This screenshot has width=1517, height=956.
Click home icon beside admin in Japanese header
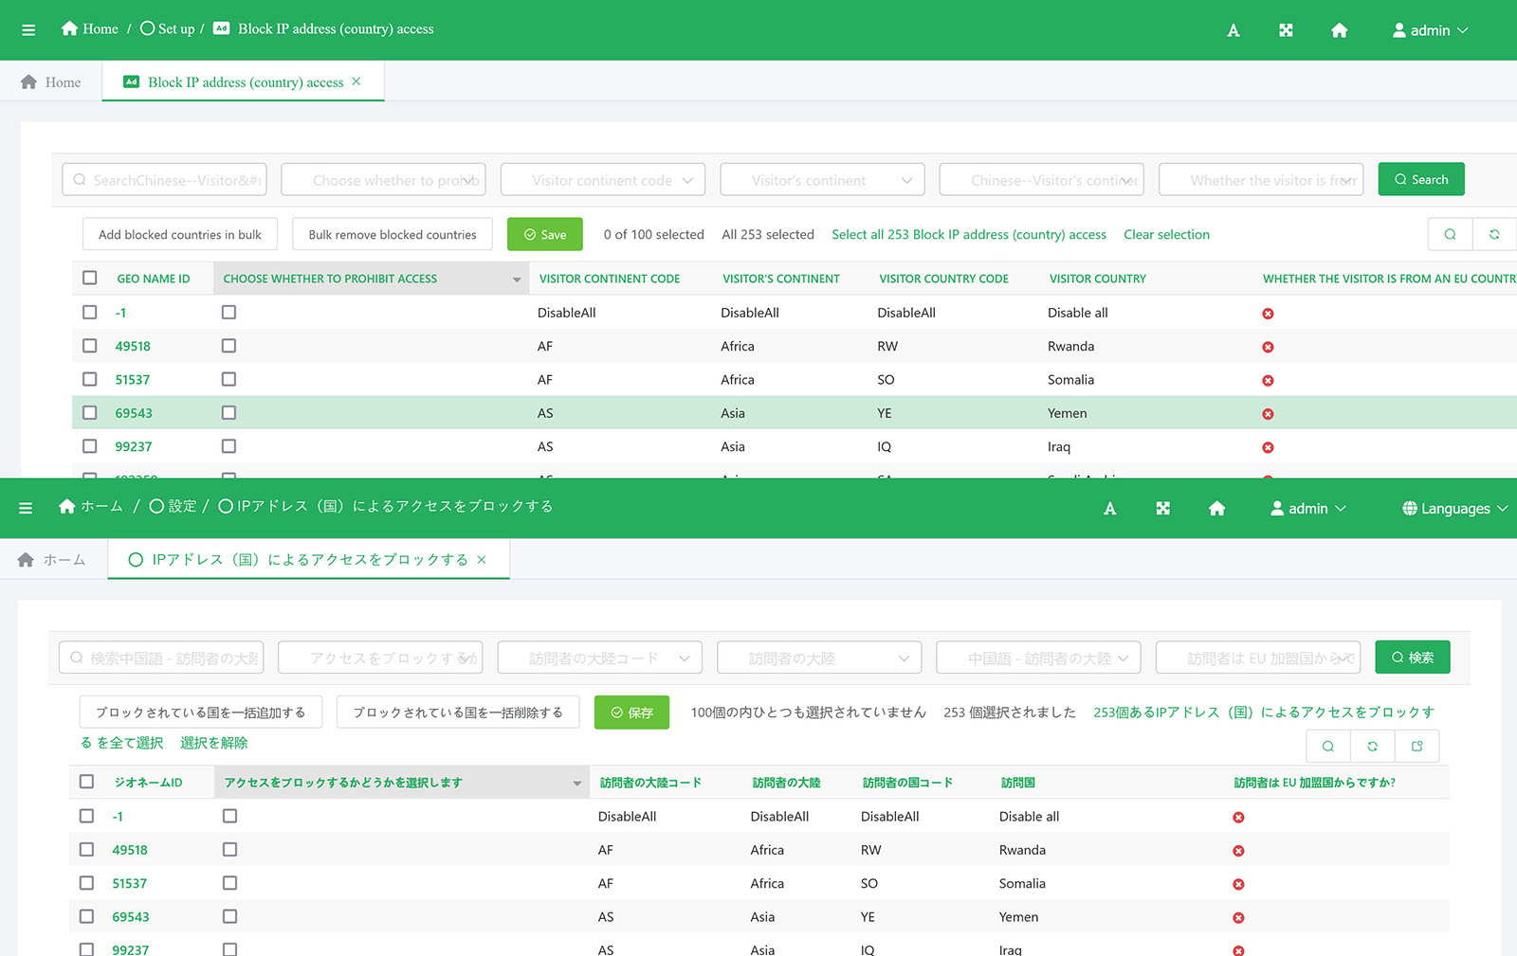[1217, 508]
